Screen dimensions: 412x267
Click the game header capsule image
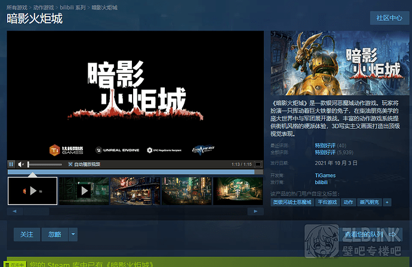pyautogui.click(x=340, y=63)
